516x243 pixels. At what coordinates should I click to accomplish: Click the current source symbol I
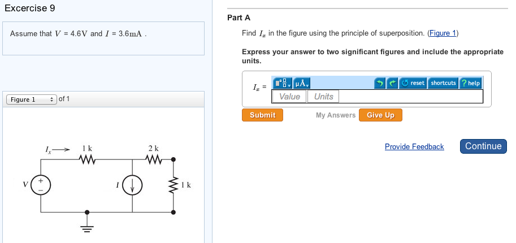coord(132,185)
